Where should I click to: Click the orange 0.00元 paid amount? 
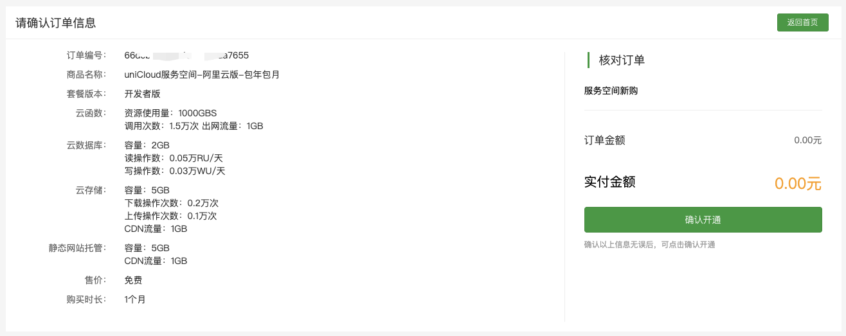click(x=798, y=183)
